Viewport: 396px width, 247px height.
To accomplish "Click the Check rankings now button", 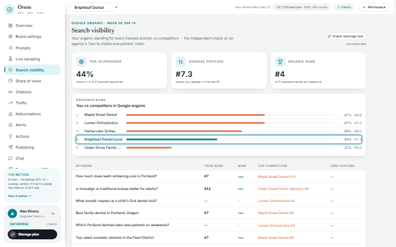I will pos(345,36).
